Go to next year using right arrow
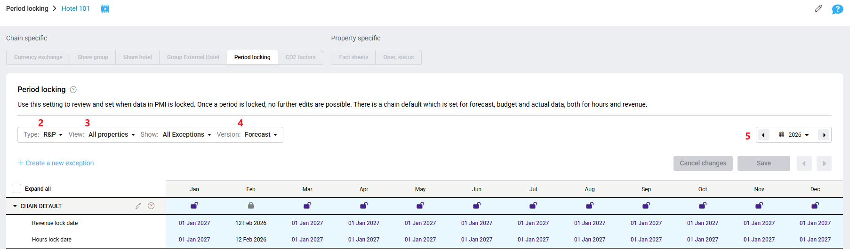This screenshot has width=850, height=249. point(824,135)
